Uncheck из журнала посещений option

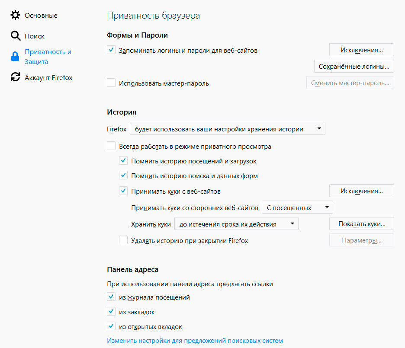111,297
